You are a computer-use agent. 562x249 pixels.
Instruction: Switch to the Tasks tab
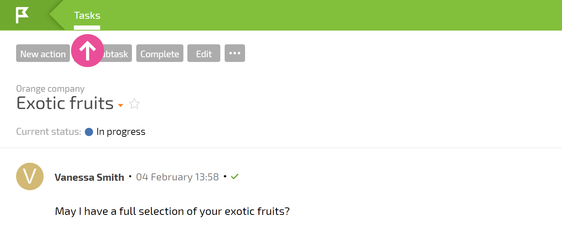[x=87, y=16]
